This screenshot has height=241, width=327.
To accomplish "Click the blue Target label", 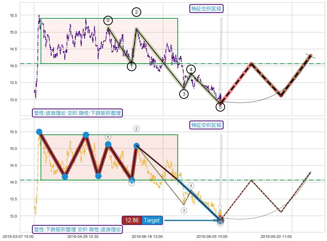I will [x=152, y=220].
